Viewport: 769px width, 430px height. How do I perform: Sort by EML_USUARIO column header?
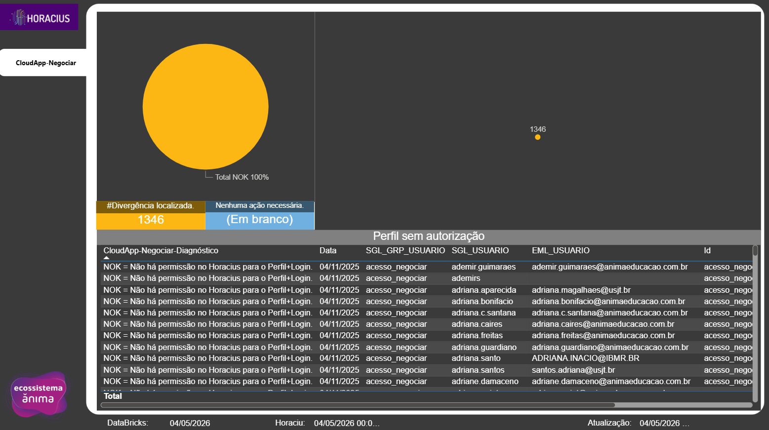(x=561, y=251)
